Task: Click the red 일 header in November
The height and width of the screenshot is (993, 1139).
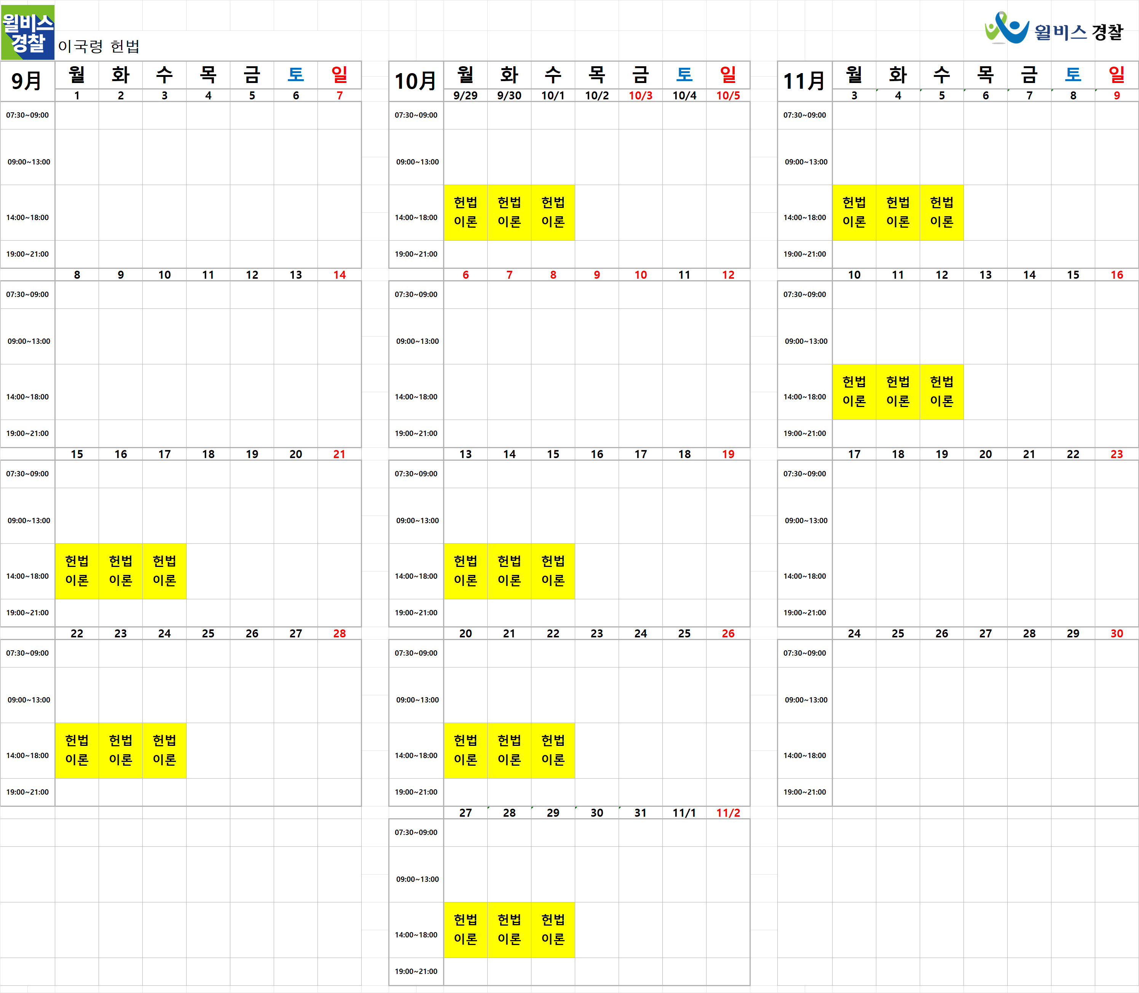Action: 1117,75
